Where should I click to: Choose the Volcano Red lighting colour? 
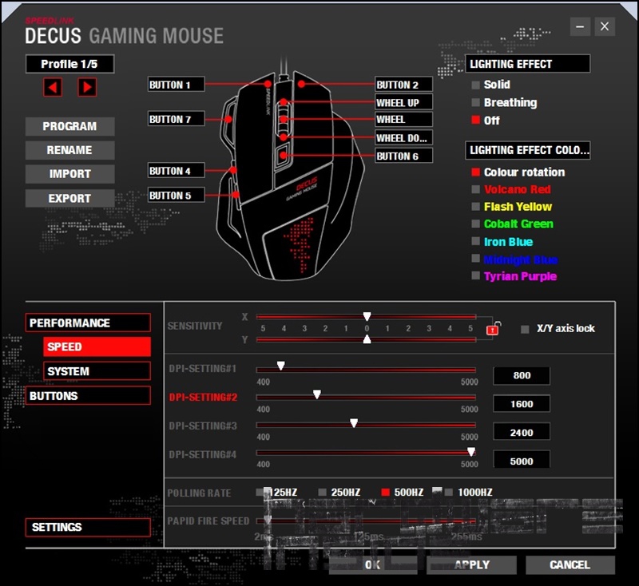(476, 190)
